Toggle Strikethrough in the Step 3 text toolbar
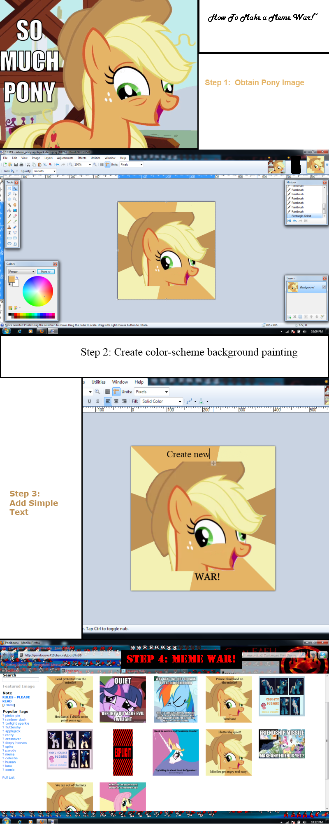Screen dimensions: 329x824 pos(97,401)
